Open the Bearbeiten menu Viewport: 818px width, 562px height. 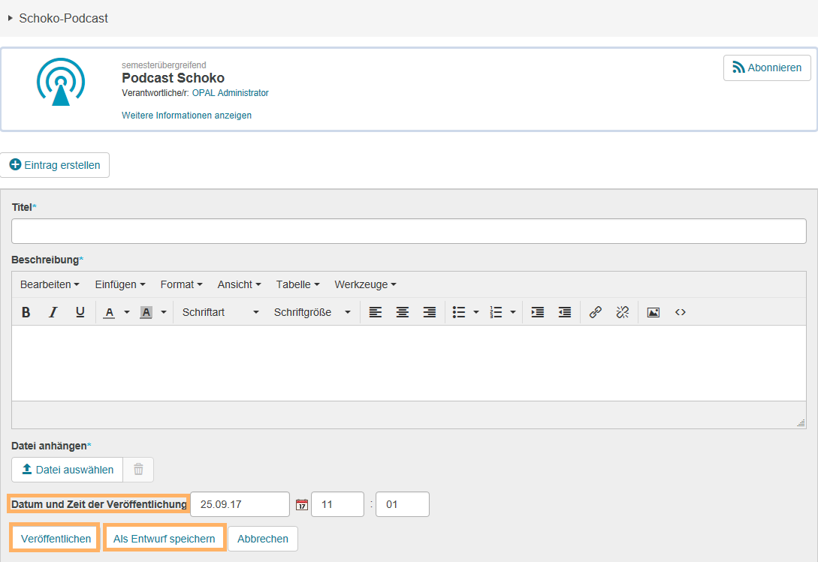tap(50, 284)
